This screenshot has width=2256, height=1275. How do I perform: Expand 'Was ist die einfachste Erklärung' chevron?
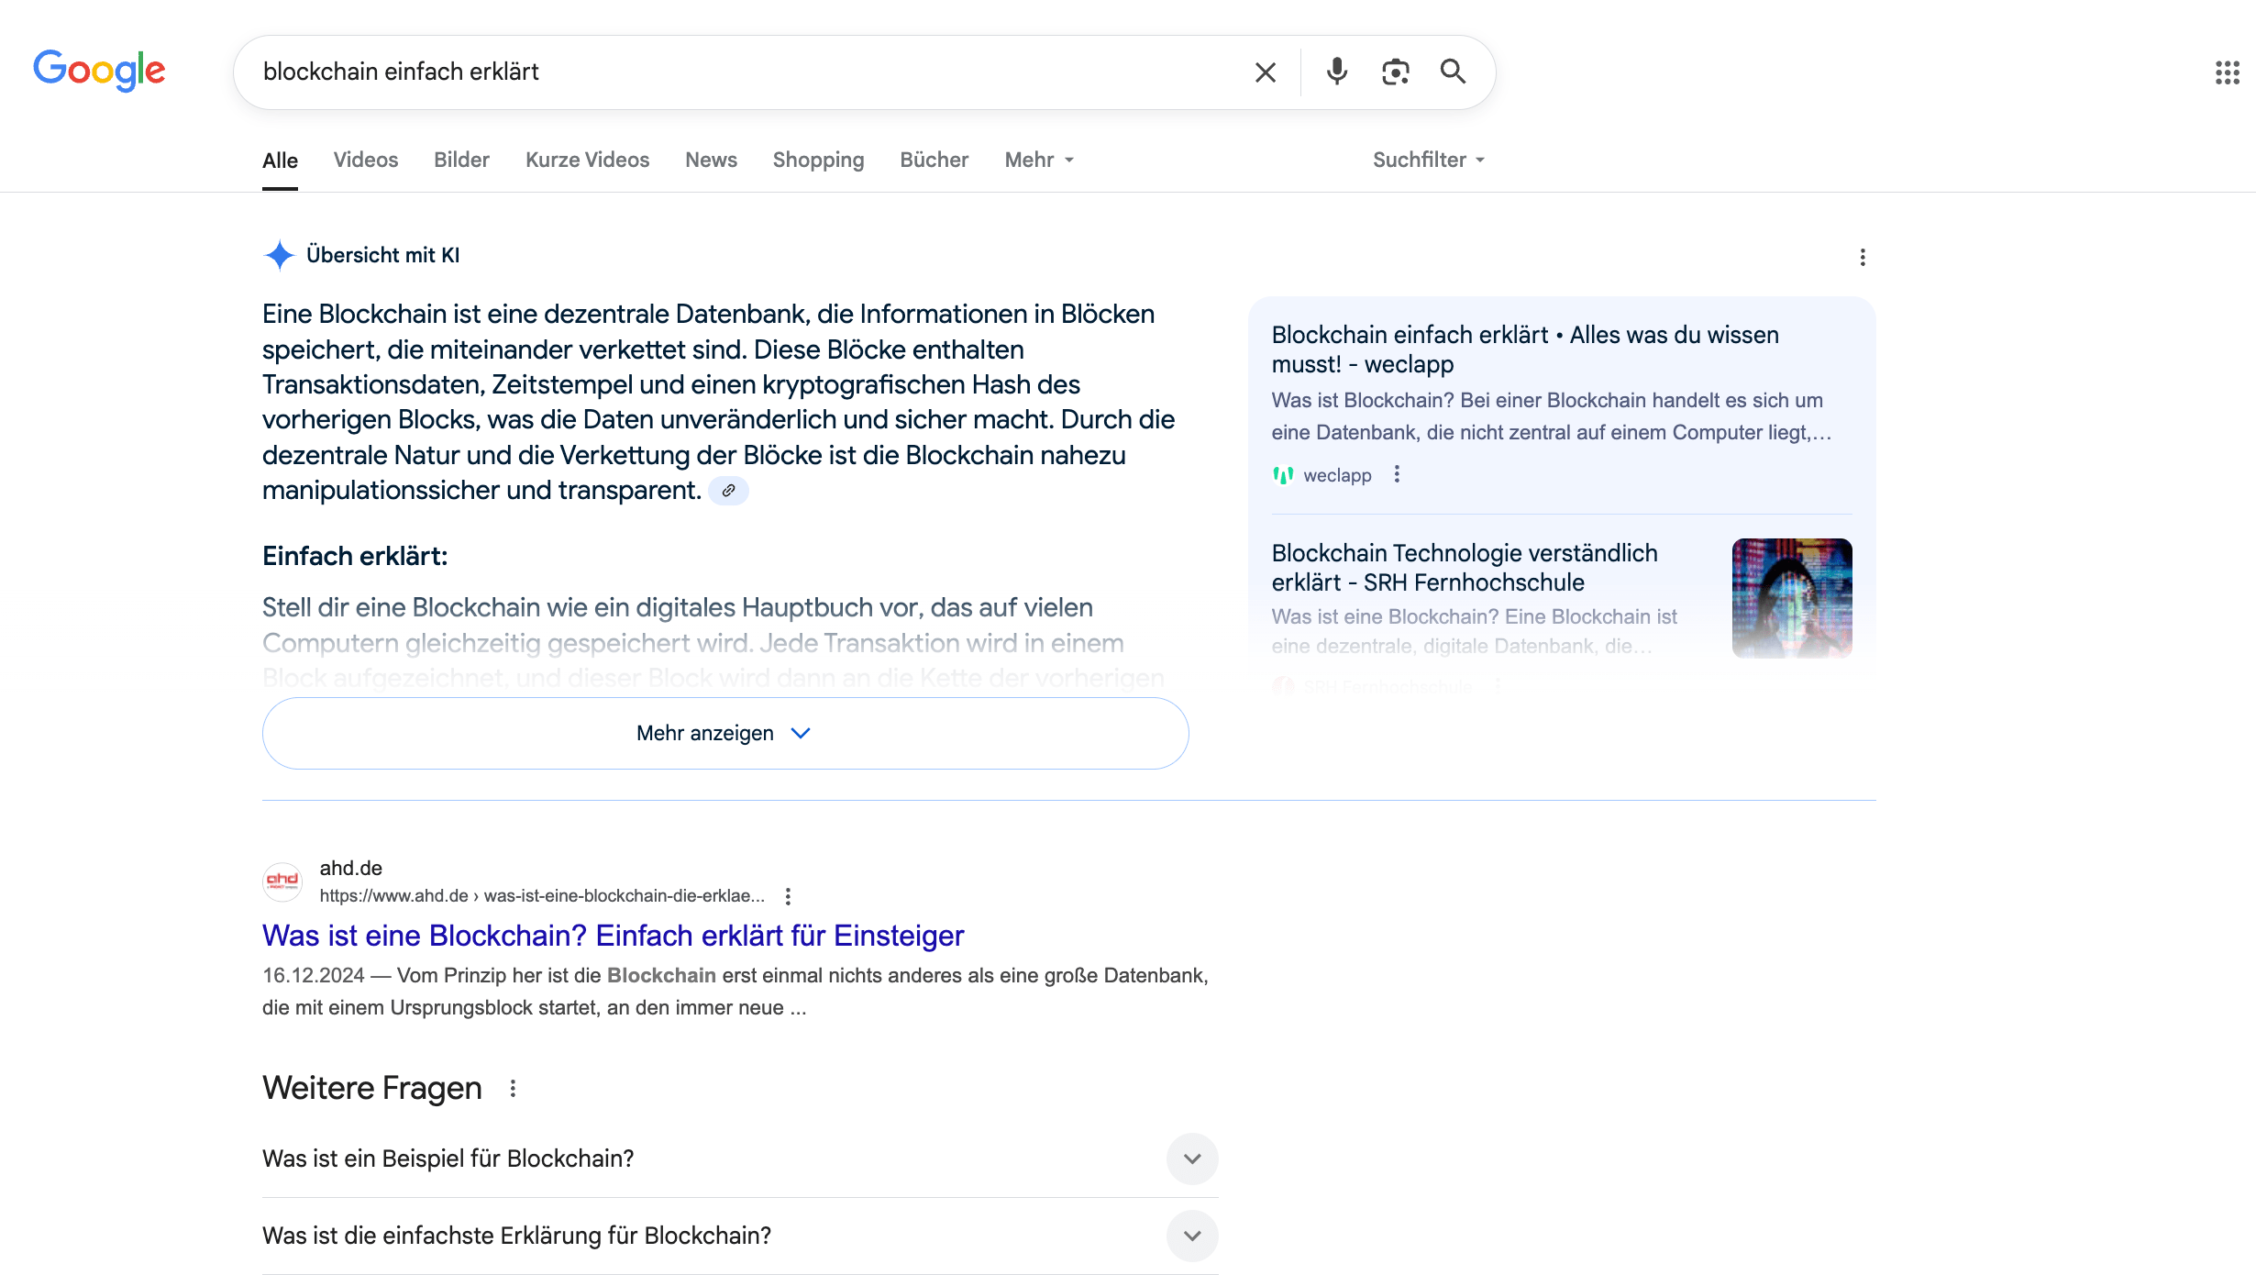coord(1192,1236)
